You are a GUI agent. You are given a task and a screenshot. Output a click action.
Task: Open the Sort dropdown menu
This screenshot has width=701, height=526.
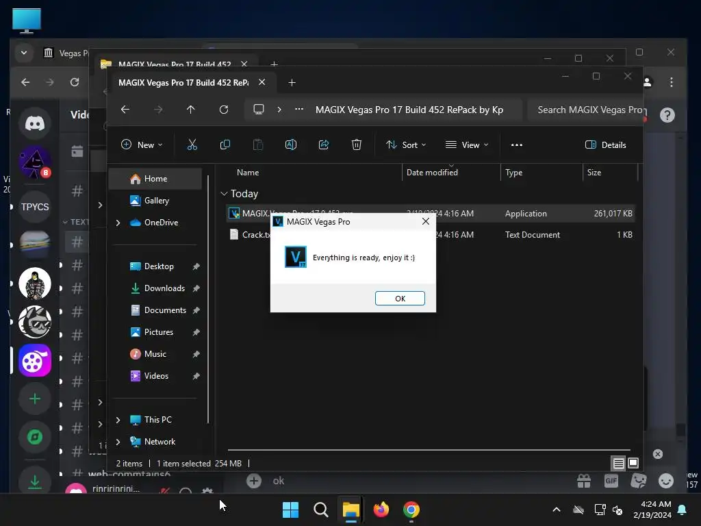406,145
